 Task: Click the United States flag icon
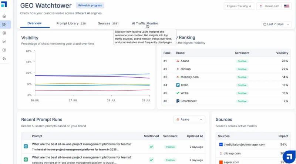click(x=287, y=6)
